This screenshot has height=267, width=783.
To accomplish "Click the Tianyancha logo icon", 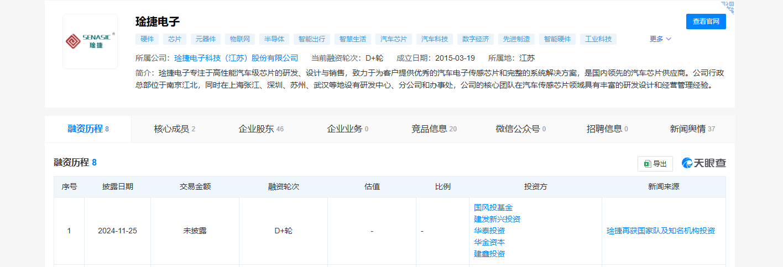I will (x=703, y=163).
